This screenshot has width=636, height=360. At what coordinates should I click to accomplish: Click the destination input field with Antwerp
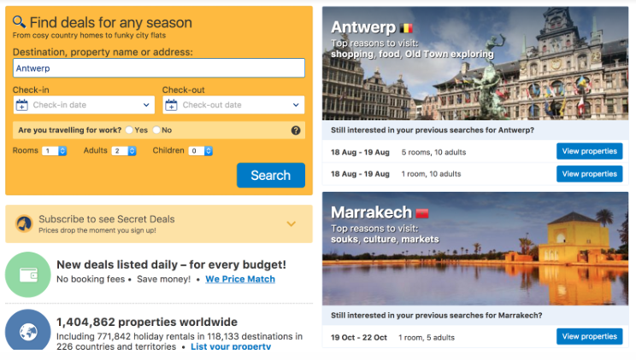[x=158, y=68]
